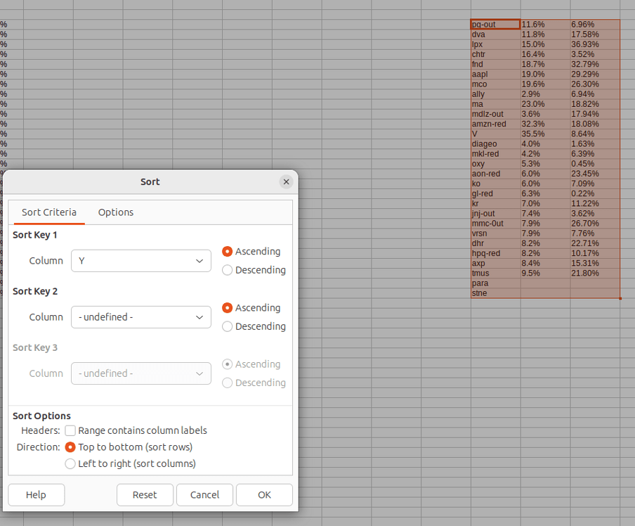Click the 26.70% value cell
This screenshot has height=526, width=635.
click(x=595, y=224)
